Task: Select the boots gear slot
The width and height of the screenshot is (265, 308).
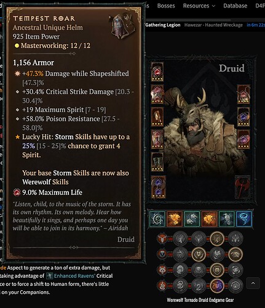Action: pyautogui.click(x=157, y=161)
